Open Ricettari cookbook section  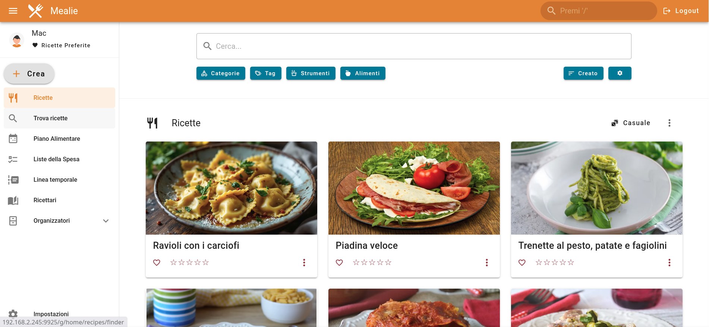click(45, 200)
